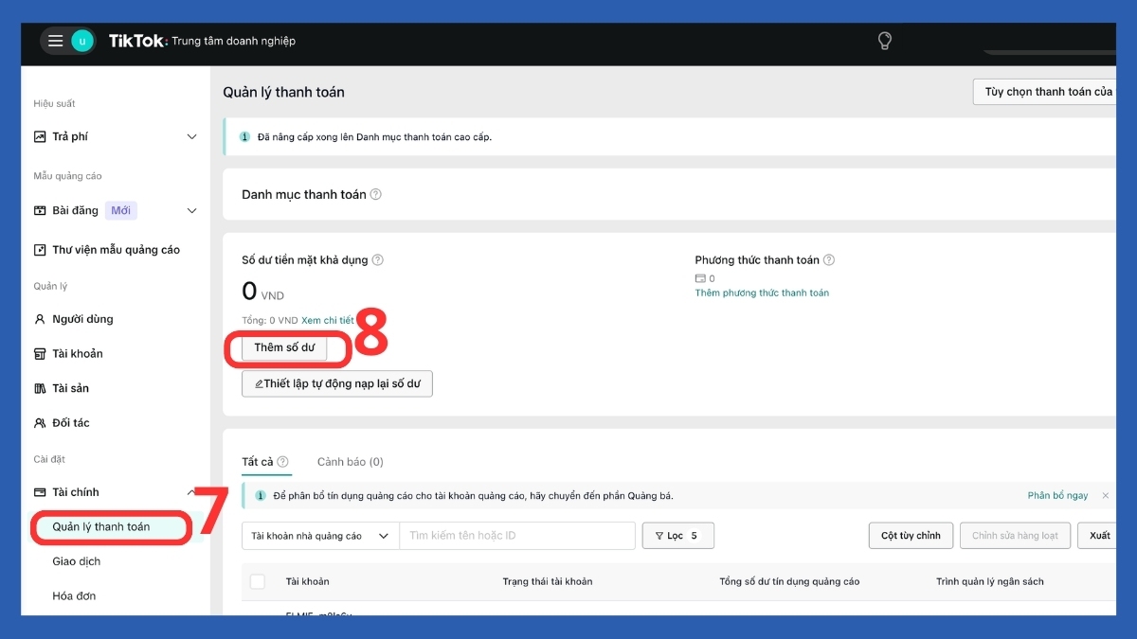Collapse the Tài chính section chevron

point(191,492)
